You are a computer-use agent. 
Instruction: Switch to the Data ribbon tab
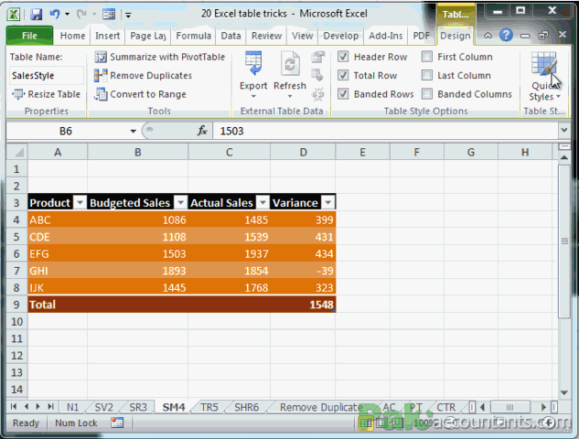pyautogui.click(x=231, y=36)
